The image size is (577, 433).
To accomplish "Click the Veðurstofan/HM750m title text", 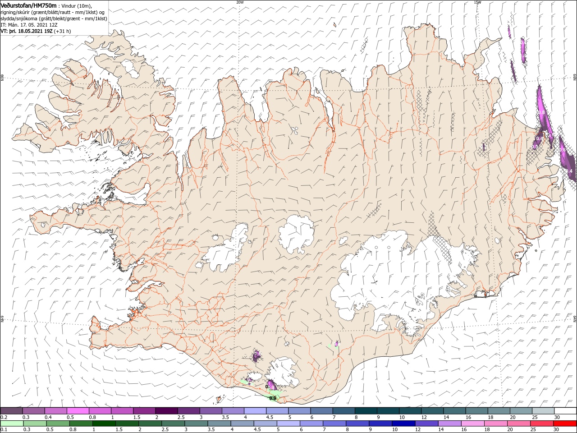I will (29, 5).
